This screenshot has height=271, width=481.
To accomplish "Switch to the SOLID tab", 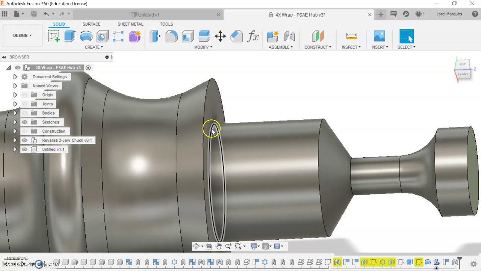I will [x=59, y=24].
